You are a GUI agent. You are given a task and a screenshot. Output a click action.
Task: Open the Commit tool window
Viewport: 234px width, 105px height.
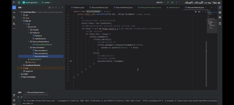[14, 13]
